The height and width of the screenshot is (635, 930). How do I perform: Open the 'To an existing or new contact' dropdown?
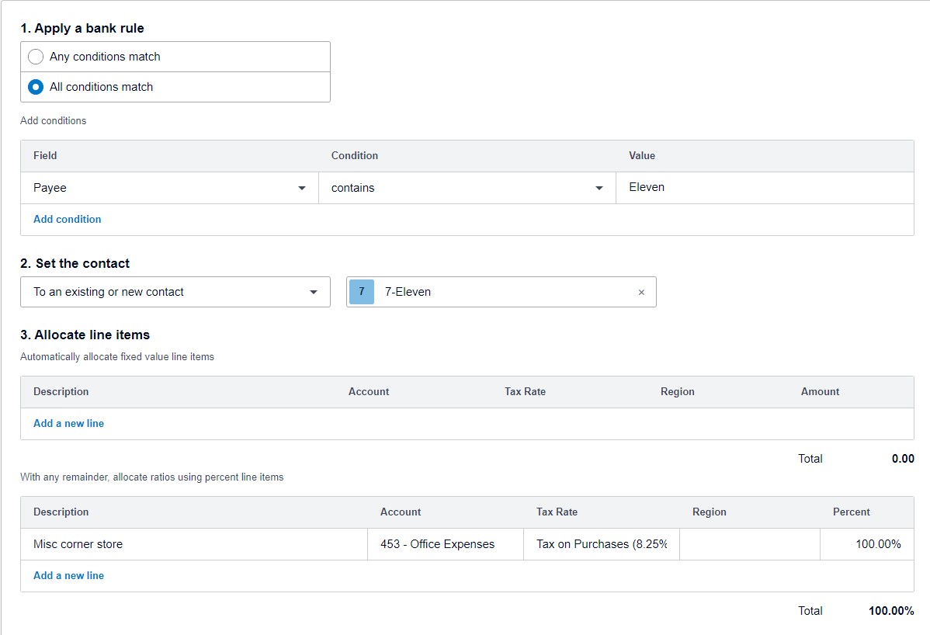(x=175, y=291)
